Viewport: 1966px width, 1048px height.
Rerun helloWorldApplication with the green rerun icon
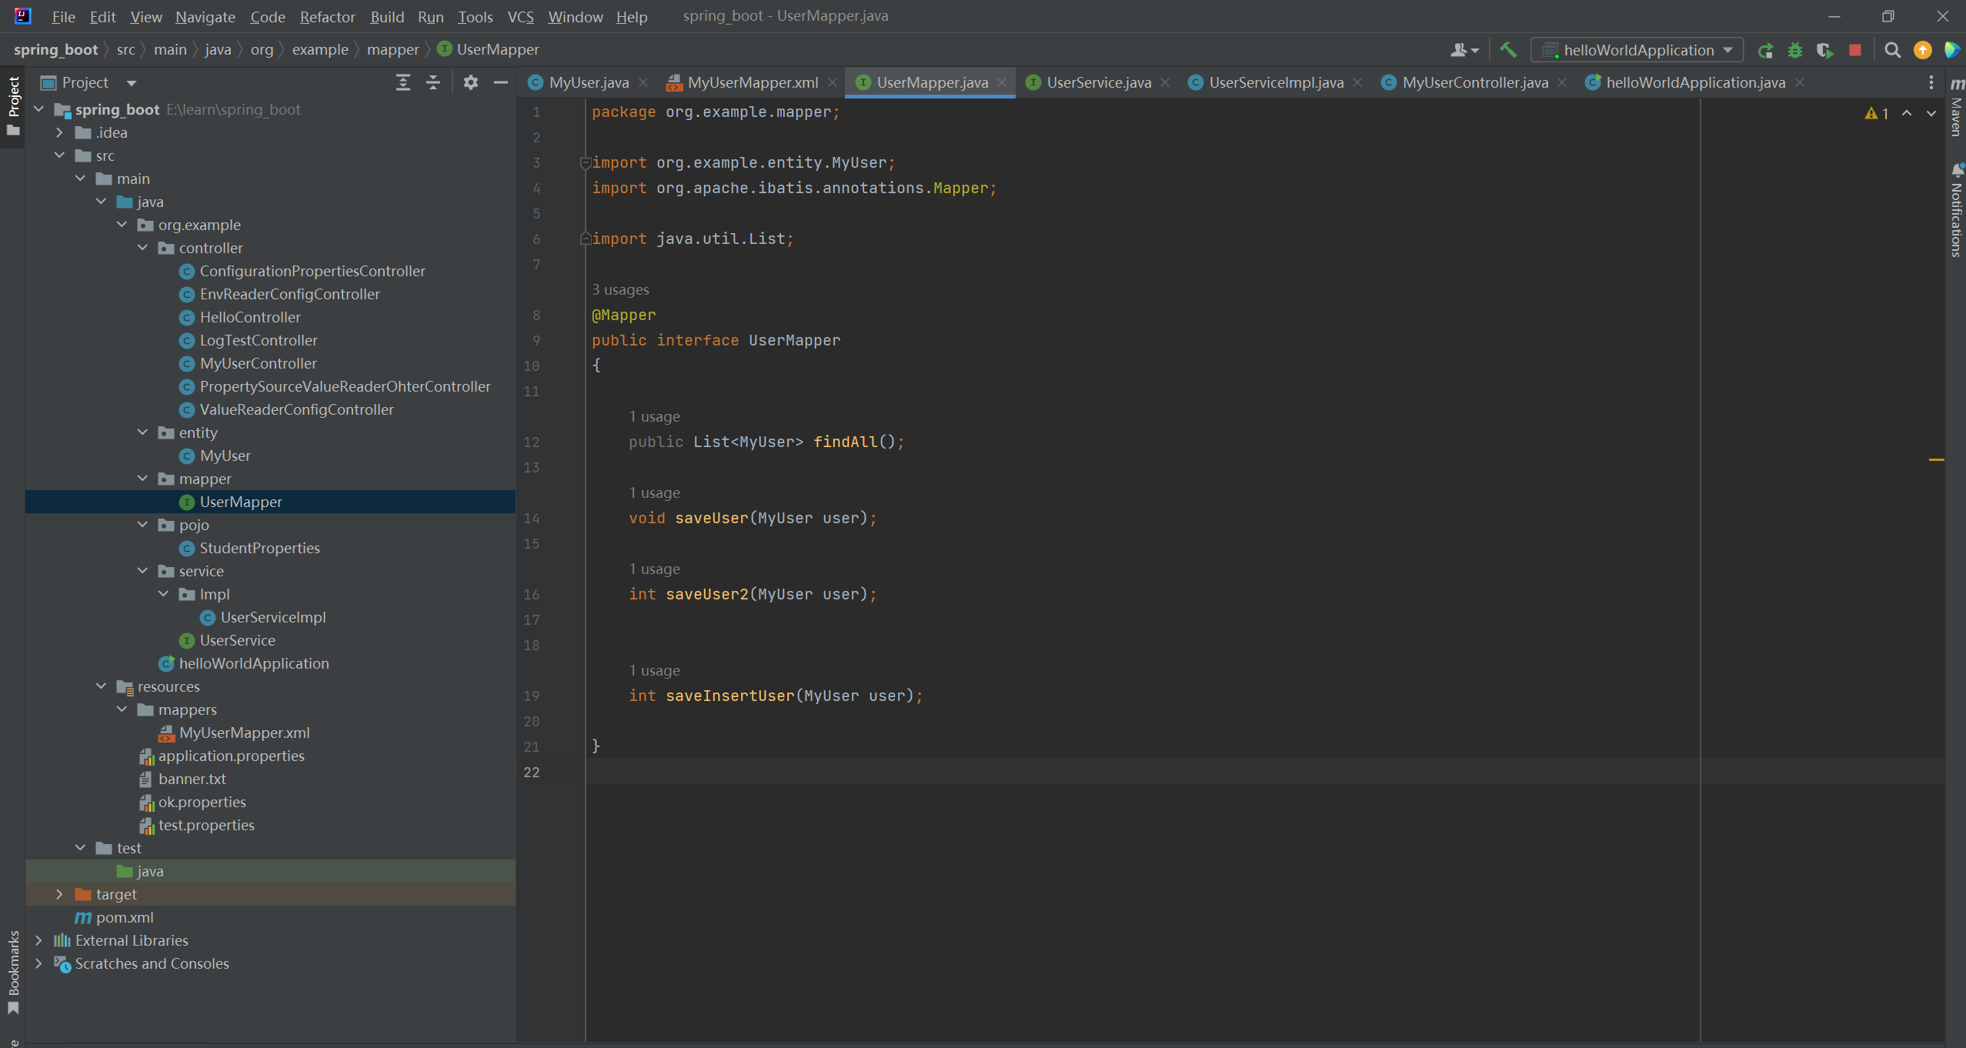click(1766, 51)
